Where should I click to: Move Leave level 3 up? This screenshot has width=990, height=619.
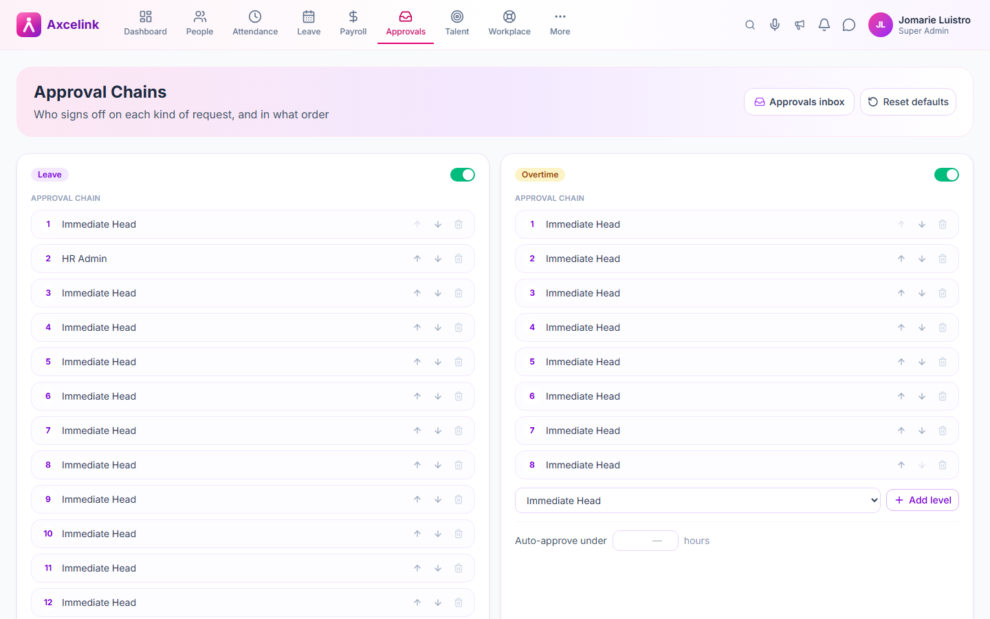417,293
